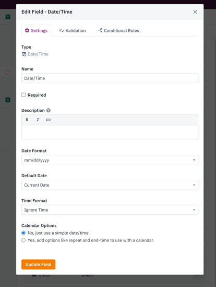Click the Update Field button
Screen dimensions: 216x287
(x=39, y=265)
